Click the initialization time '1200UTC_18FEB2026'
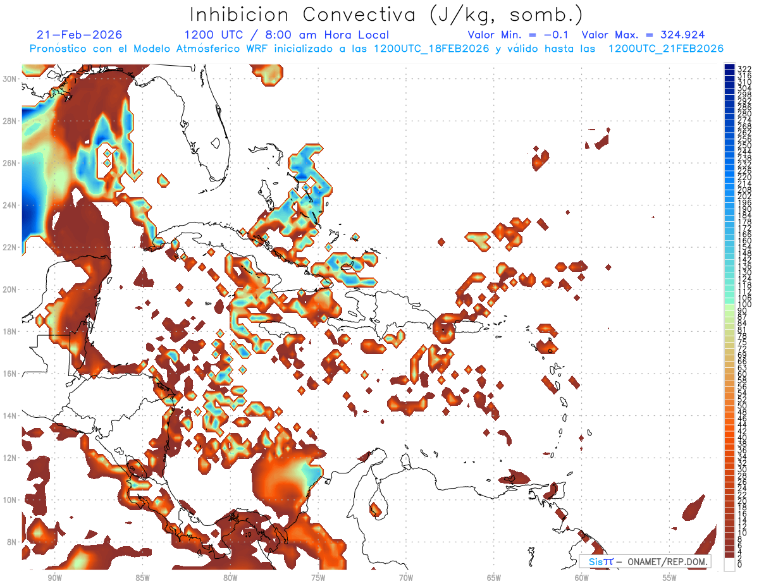The height and width of the screenshot is (586, 759). coord(431,49)
